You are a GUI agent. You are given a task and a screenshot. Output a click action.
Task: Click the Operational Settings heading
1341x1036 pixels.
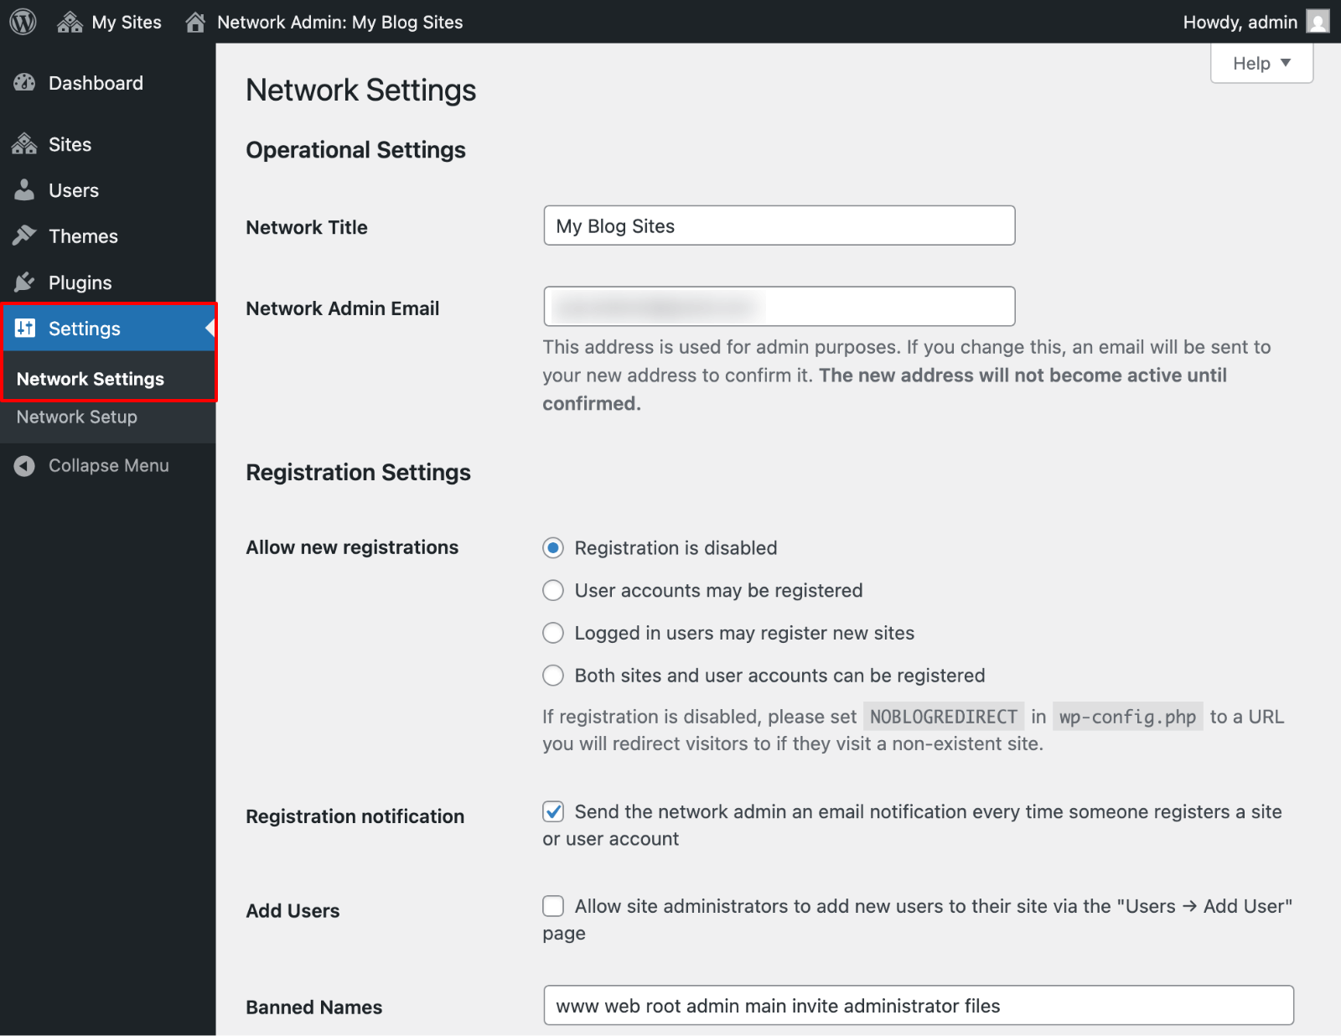[356, 150]
